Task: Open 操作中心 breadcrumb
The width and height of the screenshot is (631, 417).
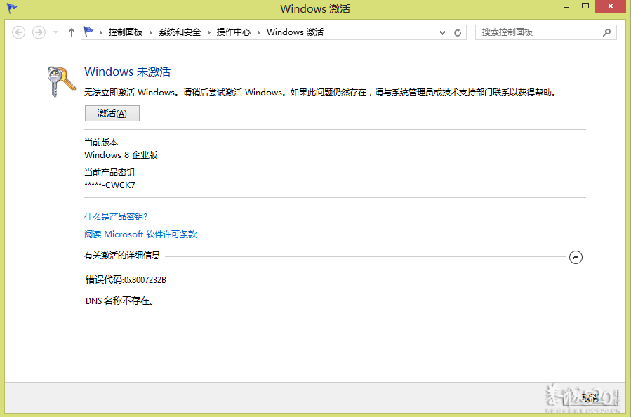Action: 234,32
